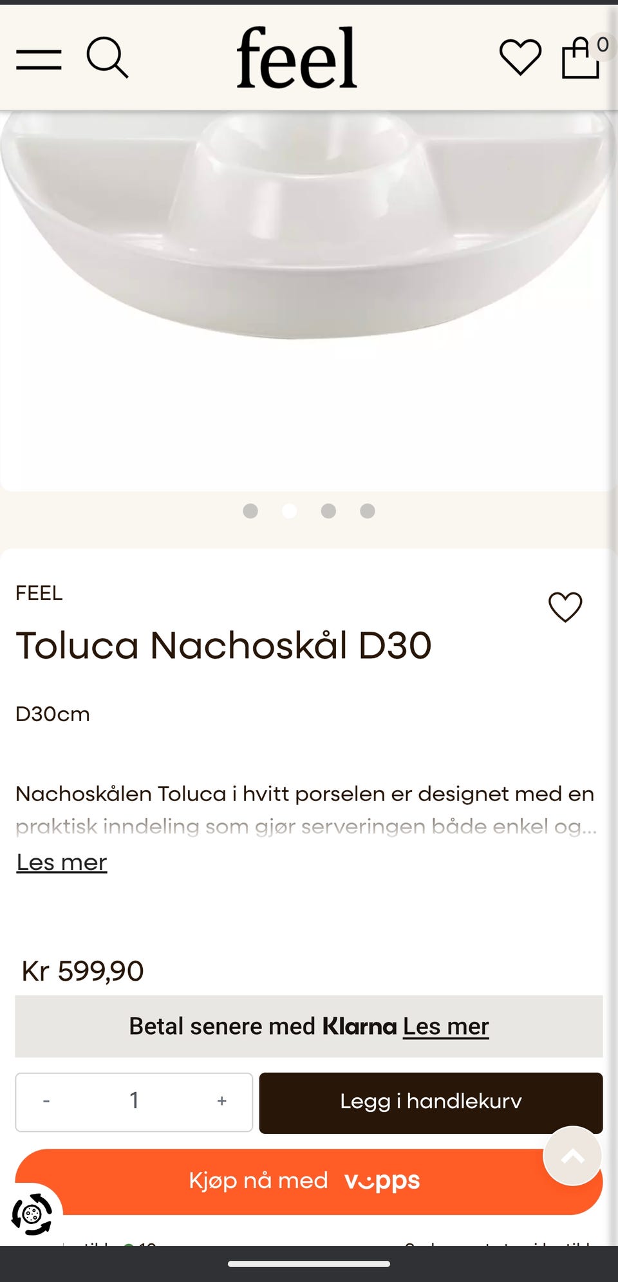
Task: Open the hamburger menu
Action: [39, 59]
